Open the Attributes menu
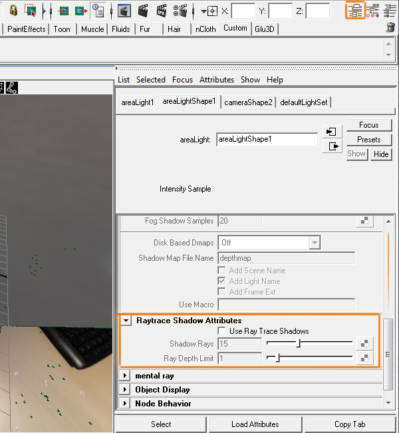This screenshot has height=433, width=399. tap(217, 80)
